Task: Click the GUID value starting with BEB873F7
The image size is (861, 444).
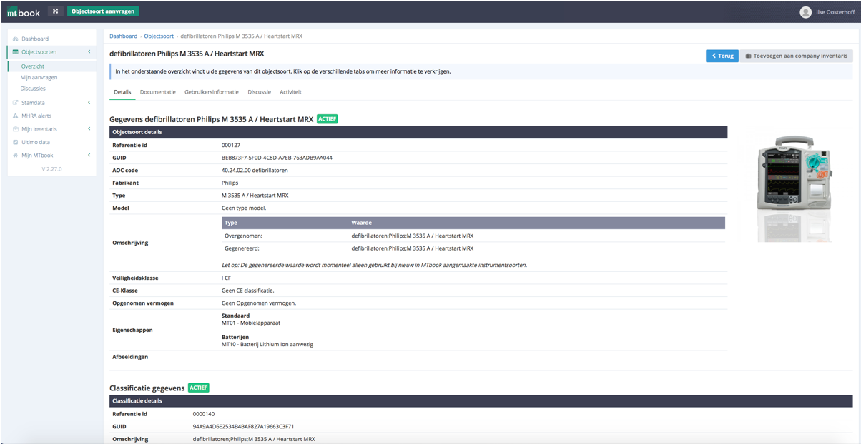Action: (277, 158)
